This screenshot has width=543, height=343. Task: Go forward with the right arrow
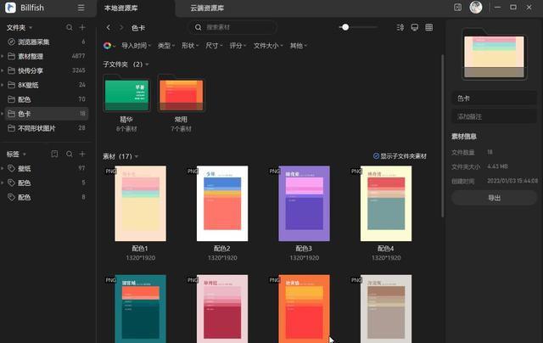click(121, 27)
